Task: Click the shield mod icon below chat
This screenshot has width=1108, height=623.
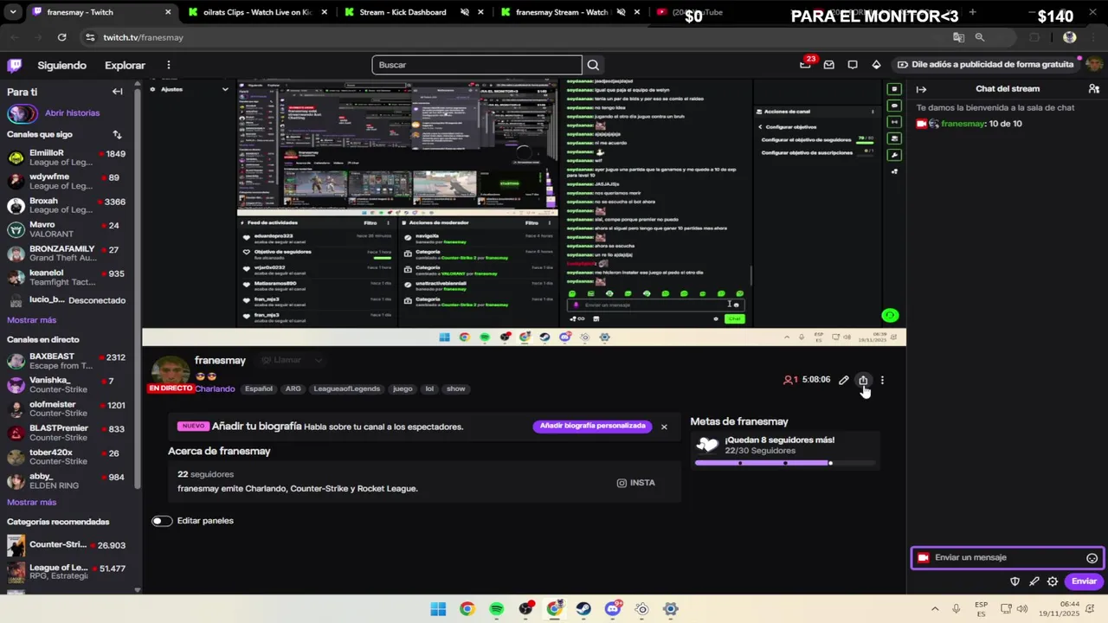Action: 1015,581
